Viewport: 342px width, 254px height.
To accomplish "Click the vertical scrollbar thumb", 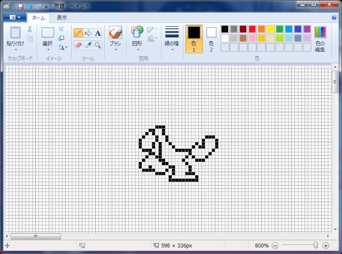I will (x=335, y=82).
